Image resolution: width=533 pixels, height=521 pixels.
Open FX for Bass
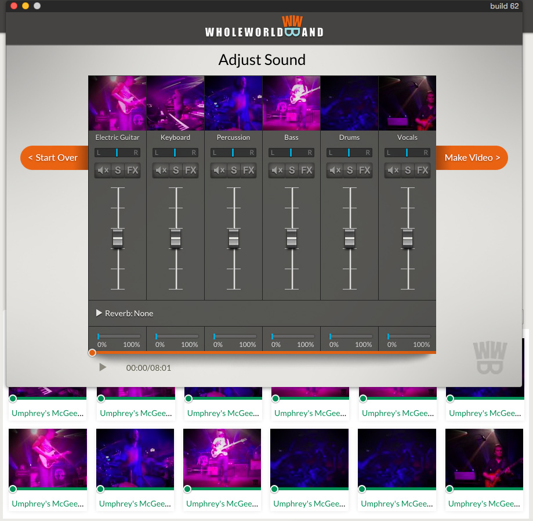click(x=307, y=171)
